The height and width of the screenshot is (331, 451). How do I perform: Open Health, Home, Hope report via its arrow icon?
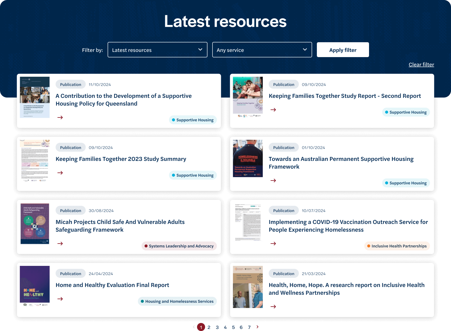[273, 306]
